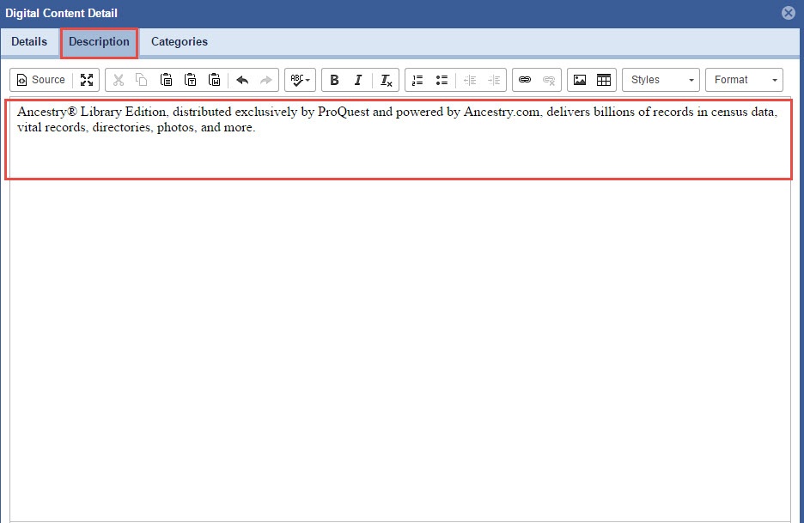Open the spell checker dropdown
Screen dimensions: 804x523
tap(300, 80)
